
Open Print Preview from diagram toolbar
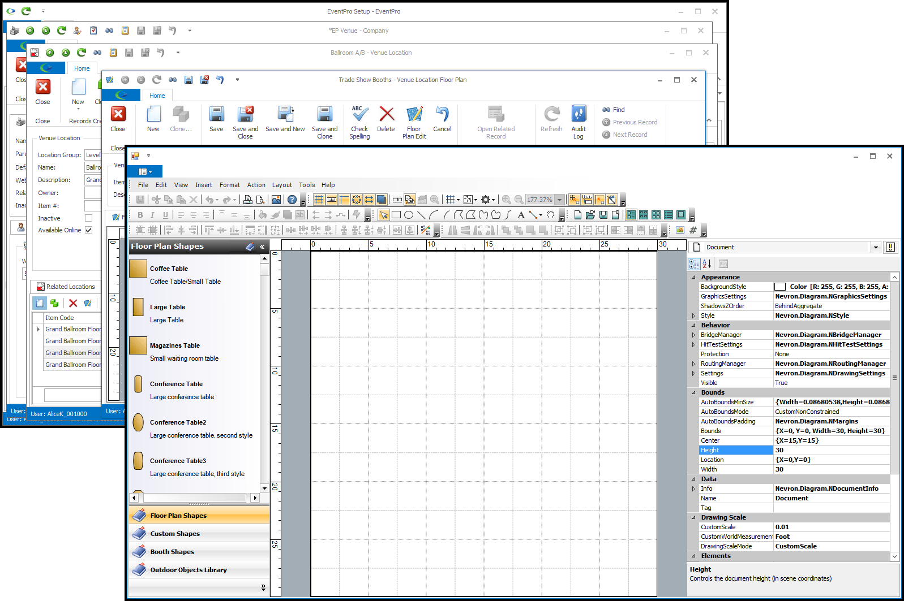coord(260,200)
